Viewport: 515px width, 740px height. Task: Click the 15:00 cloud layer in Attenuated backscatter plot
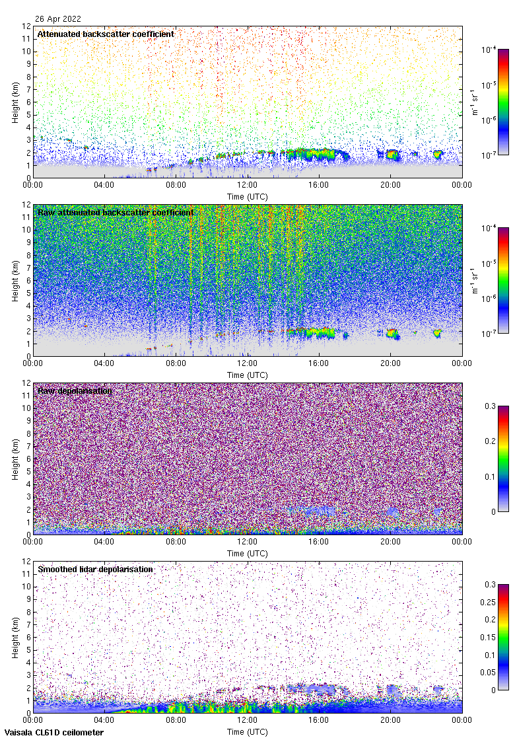tap(311, 155)
